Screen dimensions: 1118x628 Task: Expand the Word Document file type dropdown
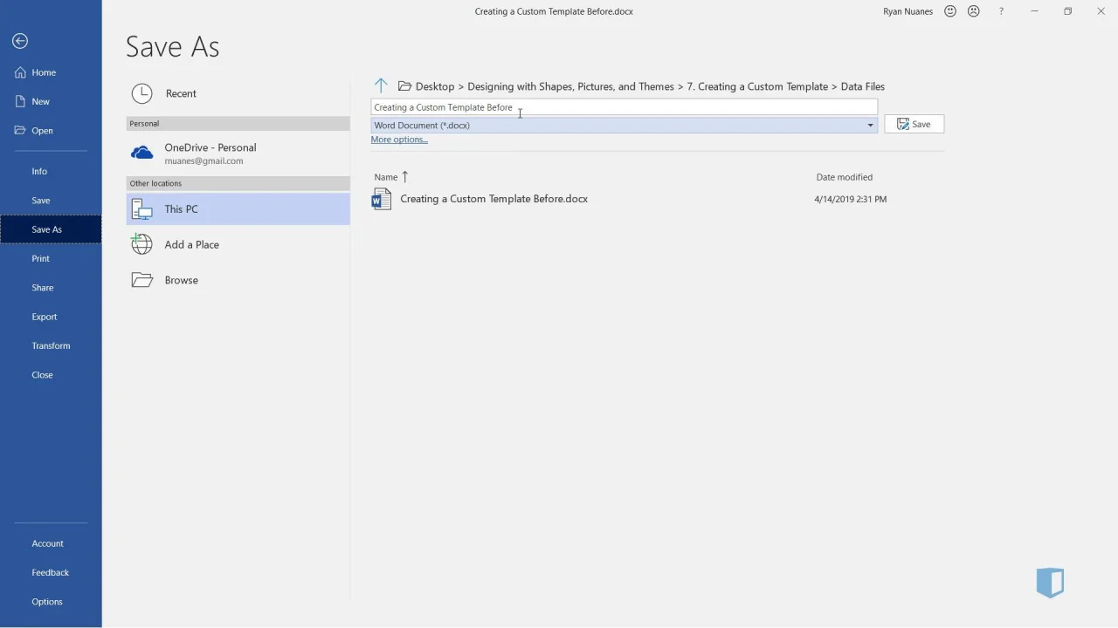[869, 125]
